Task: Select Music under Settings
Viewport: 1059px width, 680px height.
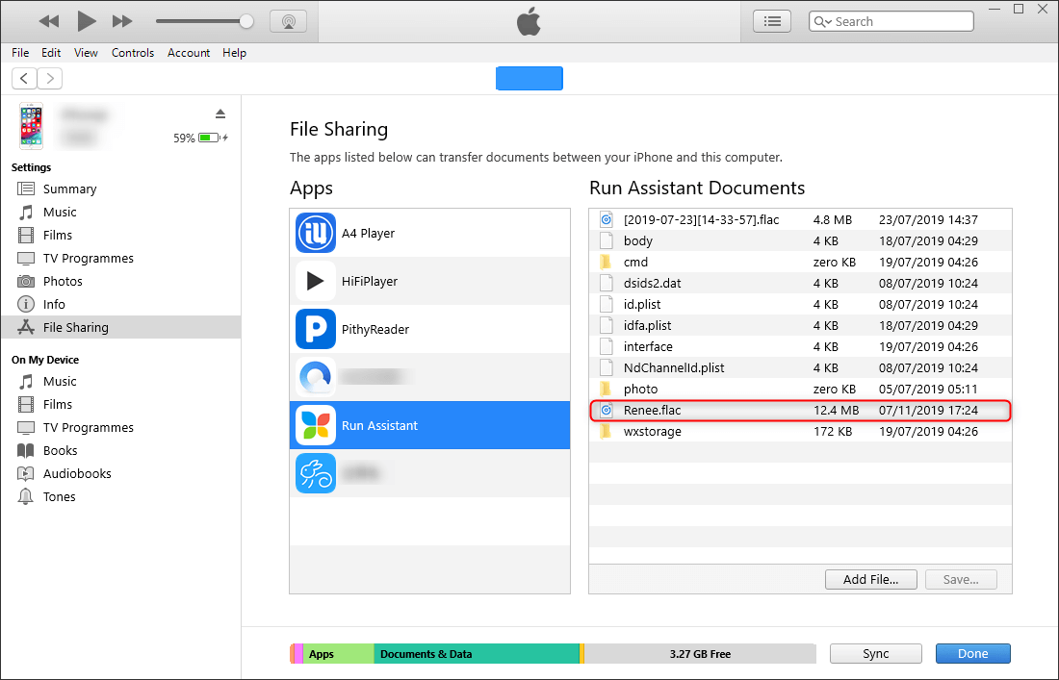Action: 121,212
